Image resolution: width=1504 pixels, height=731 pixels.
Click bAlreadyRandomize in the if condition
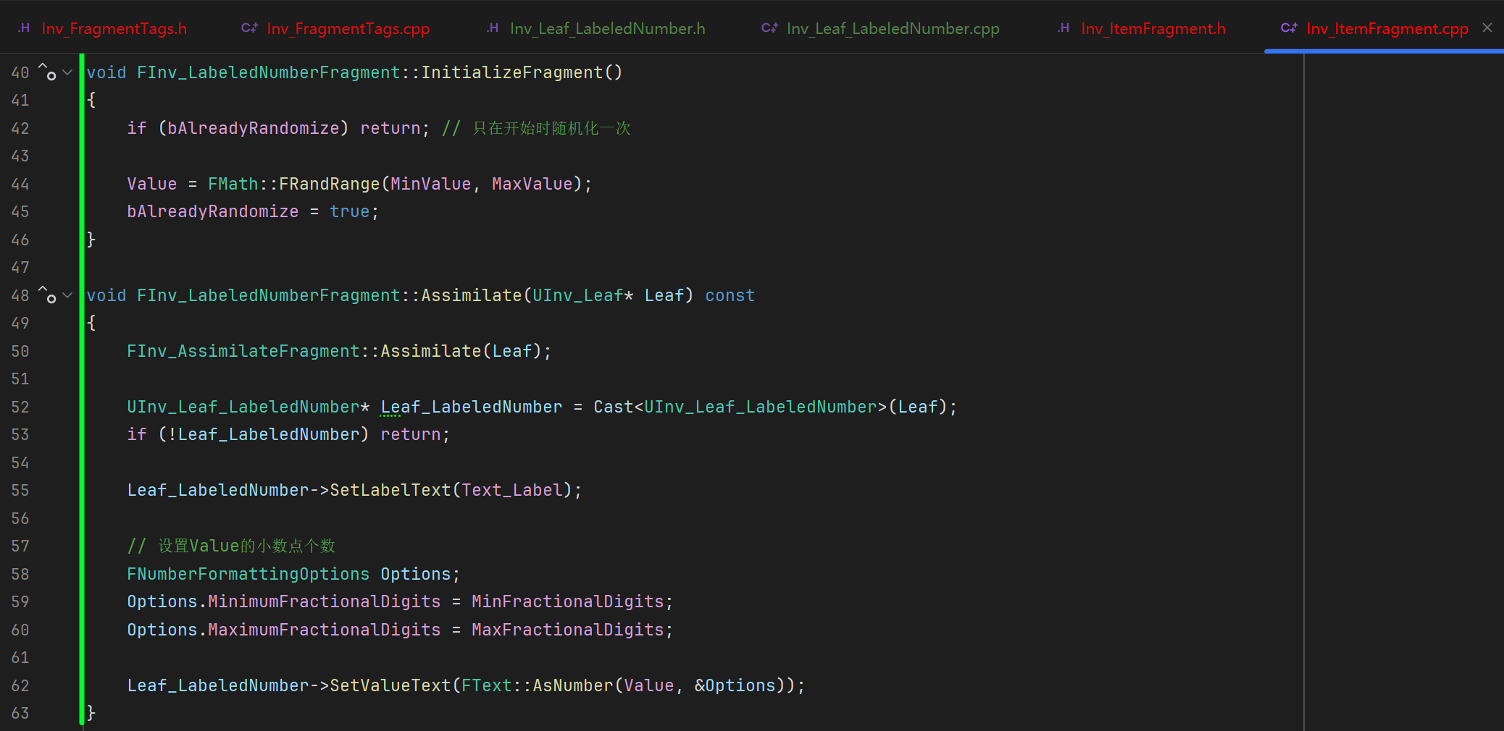coord(254,128)
